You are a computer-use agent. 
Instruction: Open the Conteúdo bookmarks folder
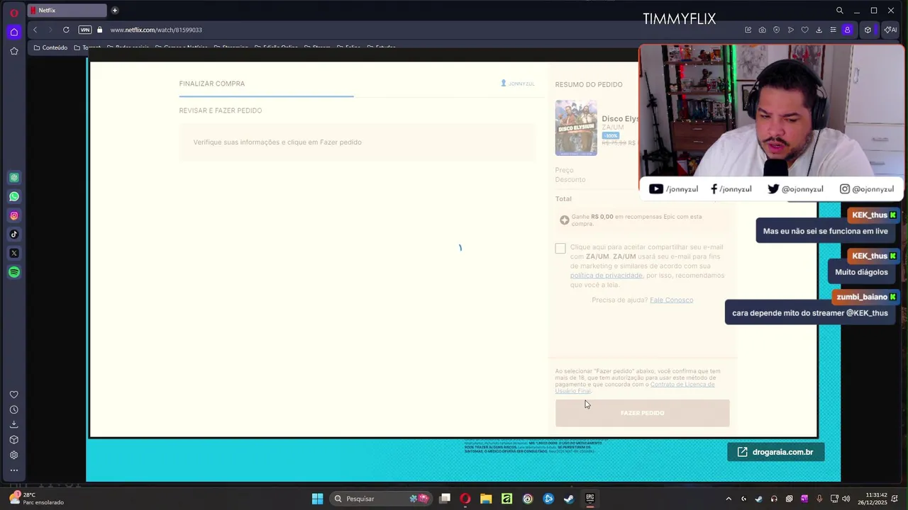[50, 47]
